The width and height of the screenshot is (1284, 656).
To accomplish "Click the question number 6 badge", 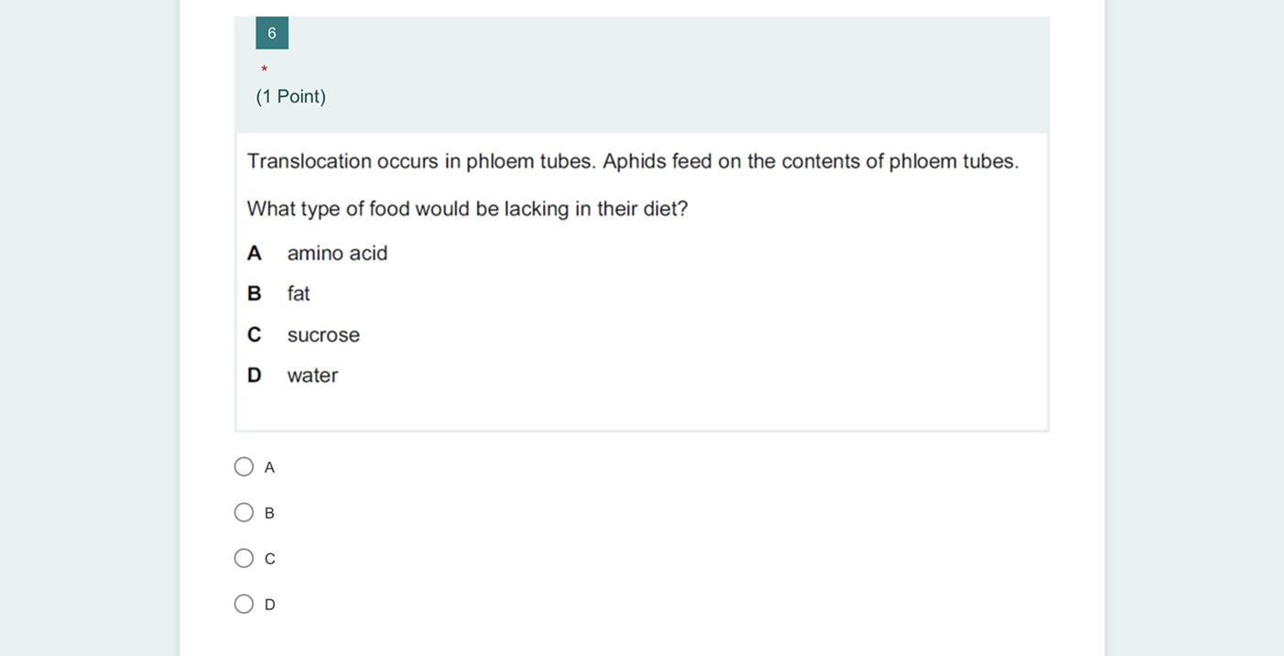I will [272, 33].
